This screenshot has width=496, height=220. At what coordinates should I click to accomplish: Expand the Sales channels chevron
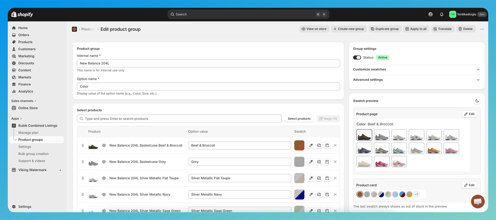click(35, 101)
